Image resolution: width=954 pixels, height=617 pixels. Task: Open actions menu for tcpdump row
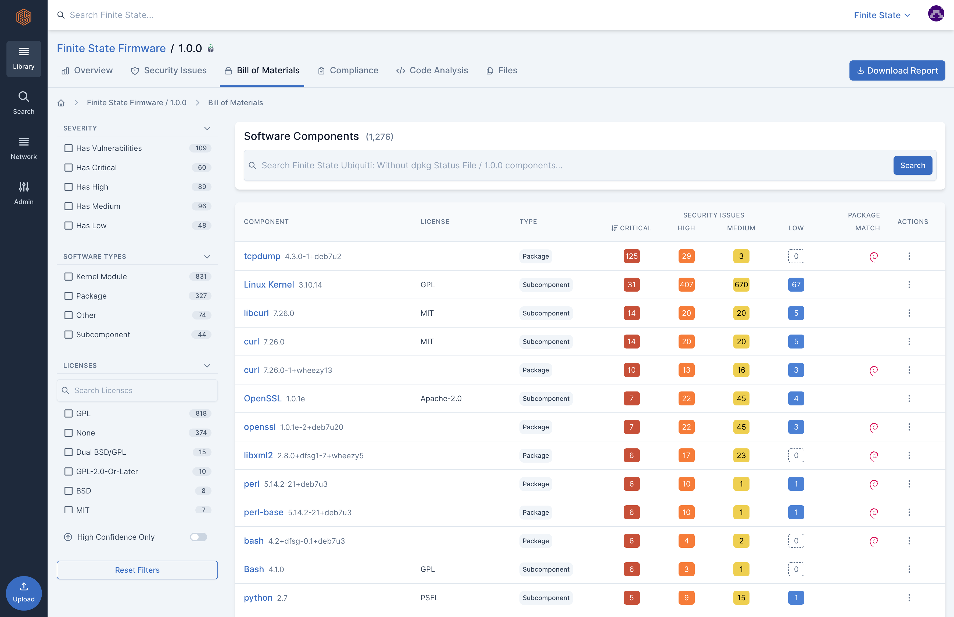click(909, 256)
